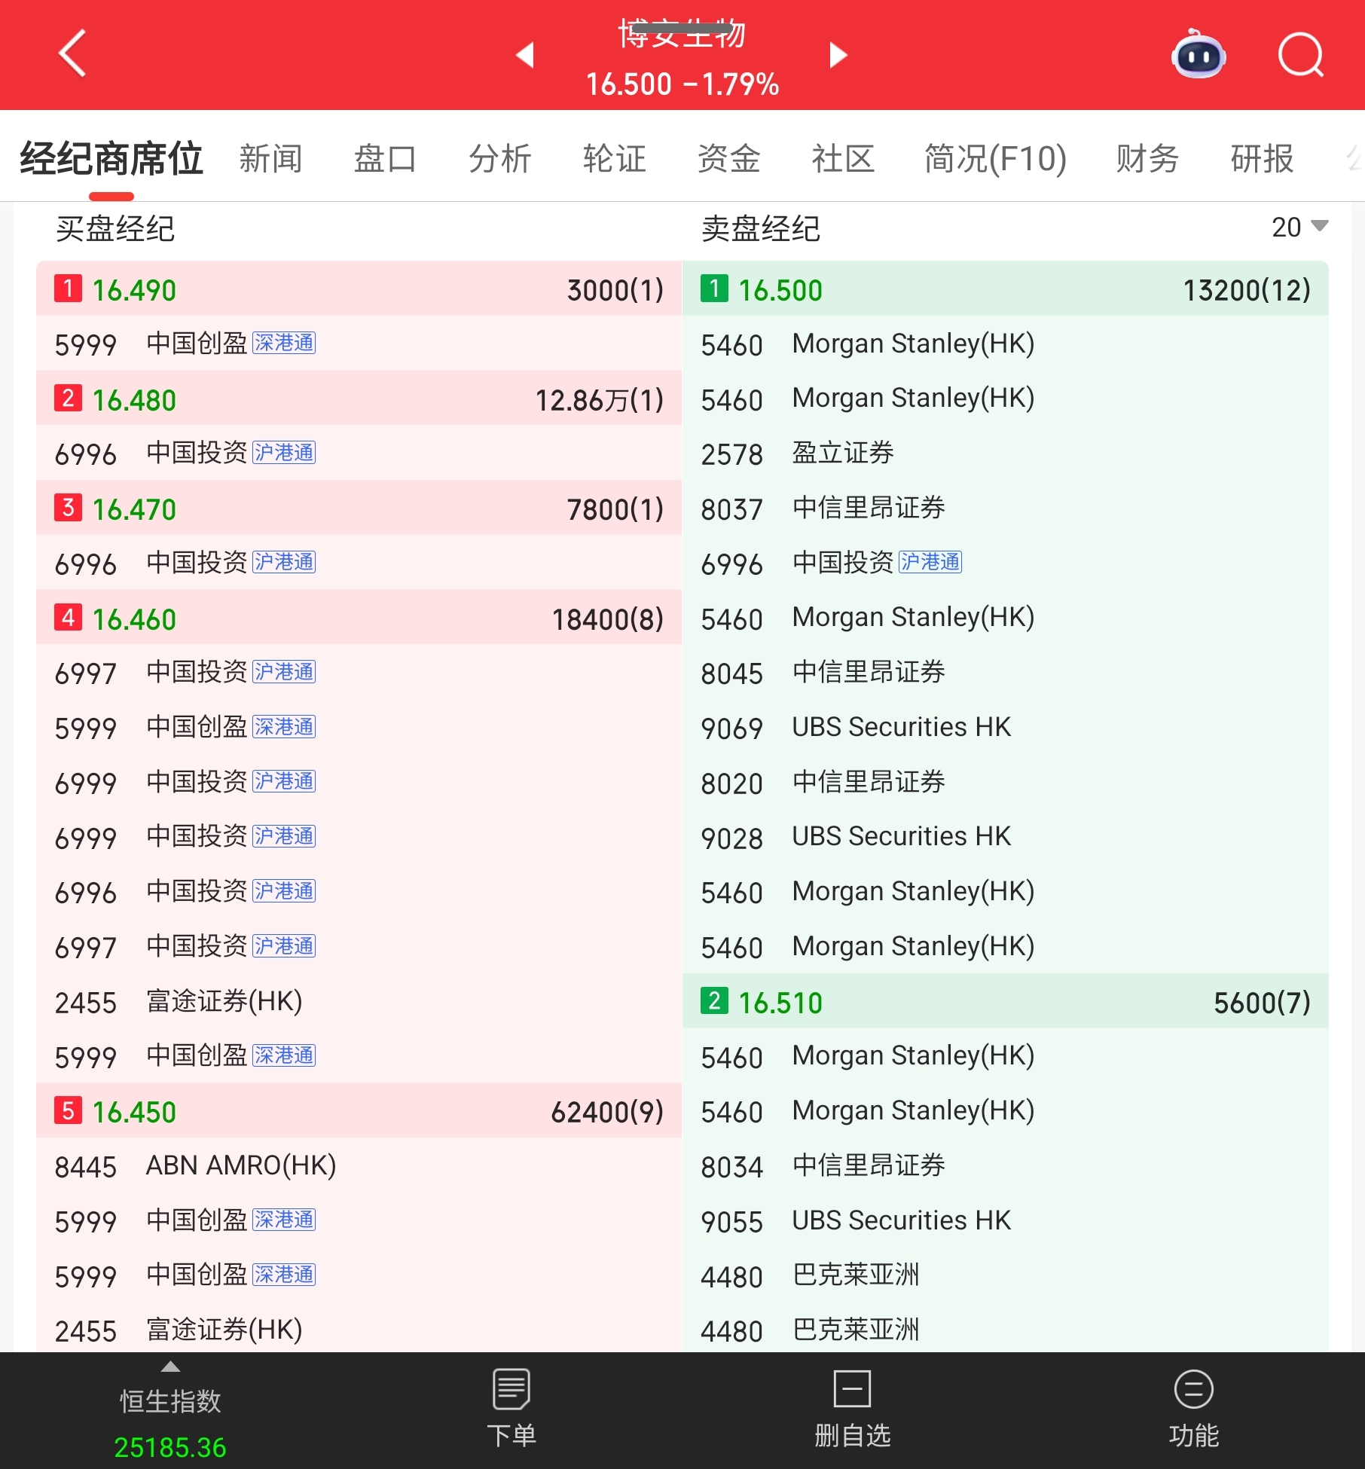Tap ask broker 8020 中信里昂证券
Screen dimensions: 1365x1469
point(1006,783)
